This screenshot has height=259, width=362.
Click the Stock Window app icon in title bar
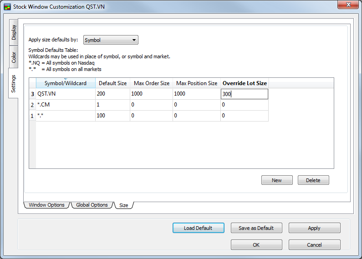point(7,7)
